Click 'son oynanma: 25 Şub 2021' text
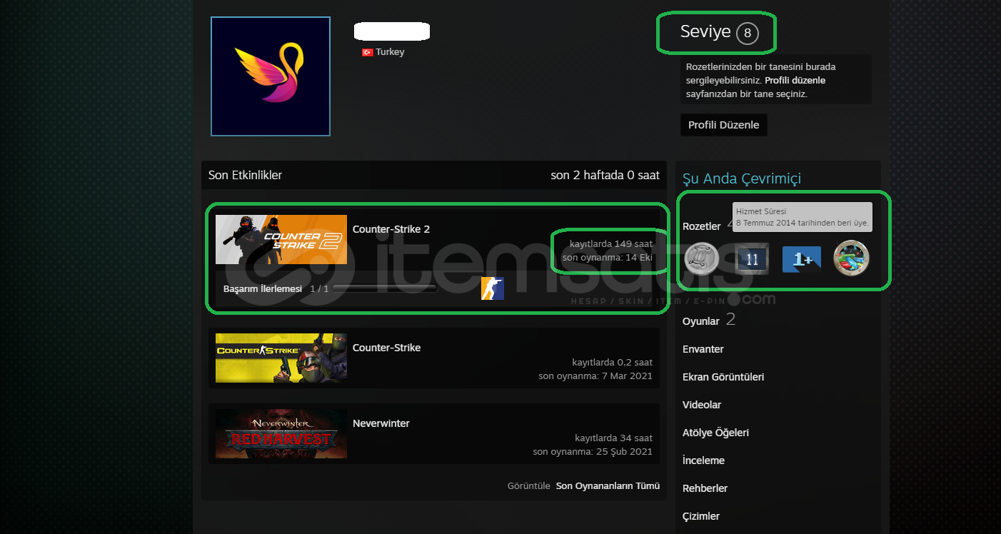The width and height of the screenshot is (1001, 534). (593, 451)
